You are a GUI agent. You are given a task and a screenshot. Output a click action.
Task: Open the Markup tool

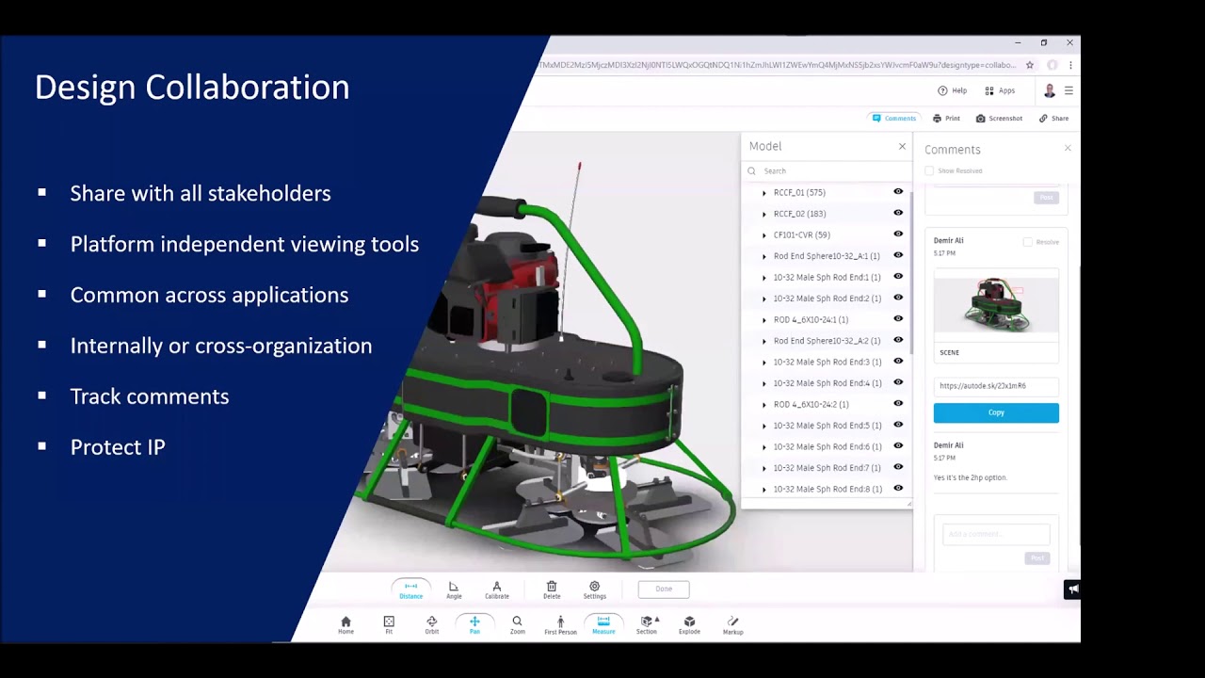[732, 624]
